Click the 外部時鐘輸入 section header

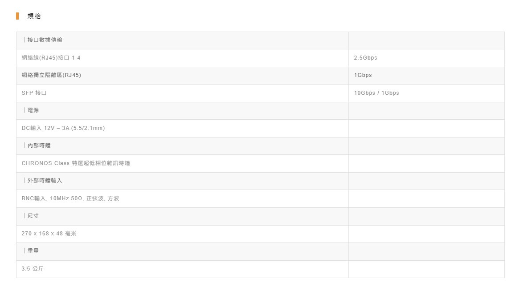tap(45, 181)
